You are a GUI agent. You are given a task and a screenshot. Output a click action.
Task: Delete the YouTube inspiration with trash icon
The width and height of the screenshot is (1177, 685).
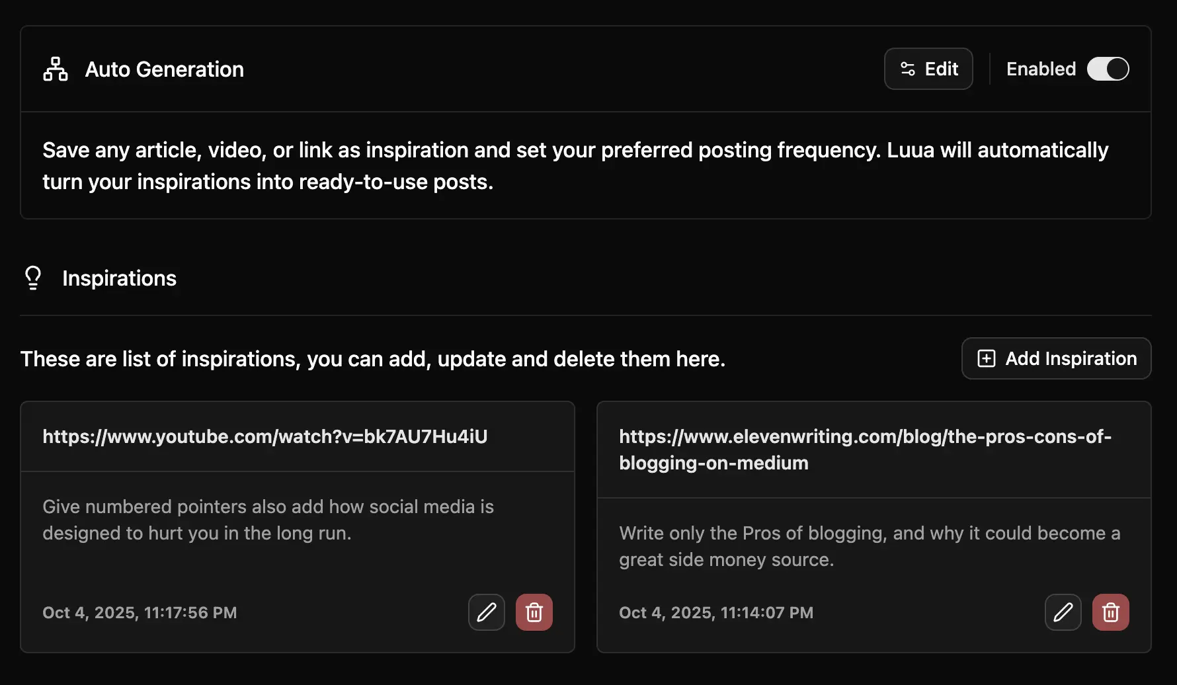[x=534, y=612]
